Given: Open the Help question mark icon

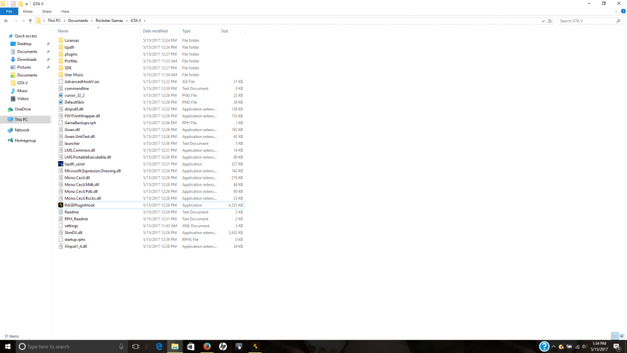Looking at the screenshot, I should tap(623, 11).
